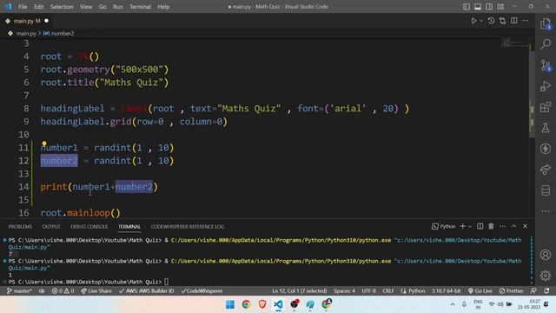This screenshot has width=556, height=313.
Task: Open the timeline history icon in editor toolbar
Action: pyautogui.click(x=491, y=21)
